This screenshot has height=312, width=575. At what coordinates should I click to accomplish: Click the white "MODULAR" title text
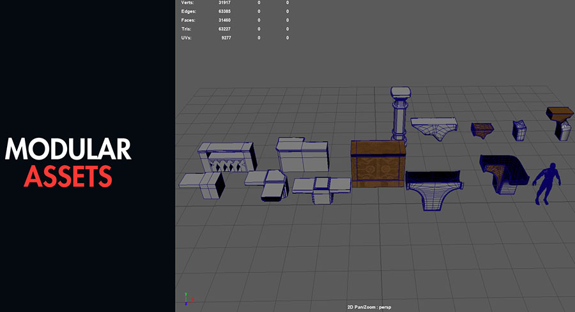point(68,149)
